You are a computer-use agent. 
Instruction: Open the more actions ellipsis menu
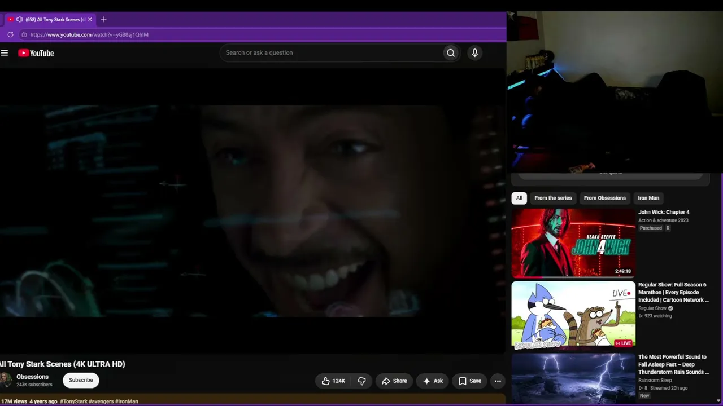pos(498,381)
